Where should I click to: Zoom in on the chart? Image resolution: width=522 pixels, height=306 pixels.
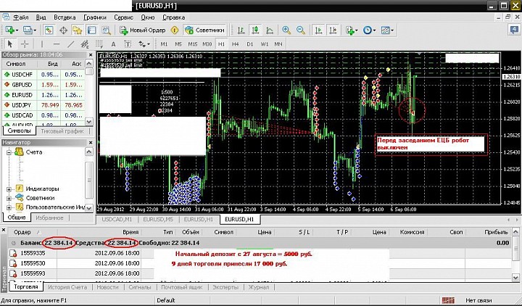click(x=286, y=30)
